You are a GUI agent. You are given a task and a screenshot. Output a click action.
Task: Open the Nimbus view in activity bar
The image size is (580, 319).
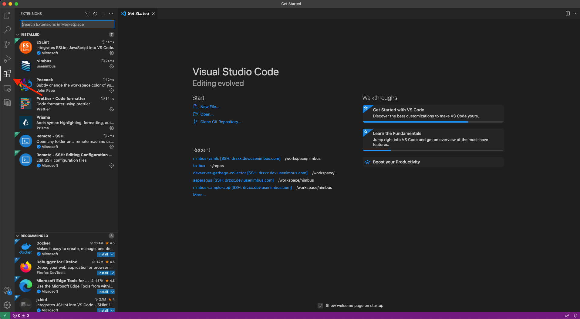[7, 103]
